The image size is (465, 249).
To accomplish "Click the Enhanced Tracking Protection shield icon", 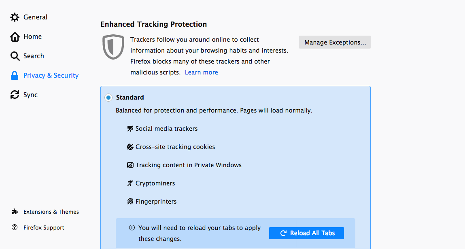I will [113, 47].
